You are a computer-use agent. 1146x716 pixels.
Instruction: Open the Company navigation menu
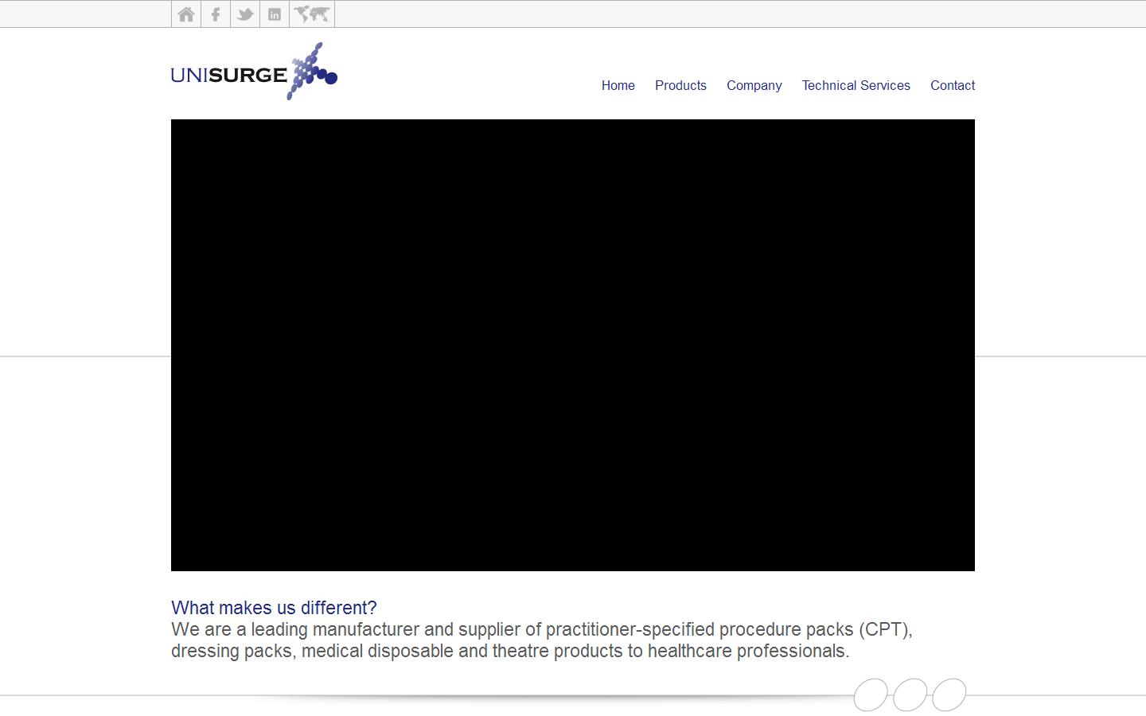click(754, 85)
